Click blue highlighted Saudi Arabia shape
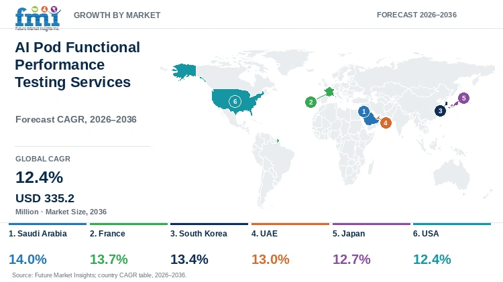The height and width of the screenshot is (282, 503). tap(370, 120)
